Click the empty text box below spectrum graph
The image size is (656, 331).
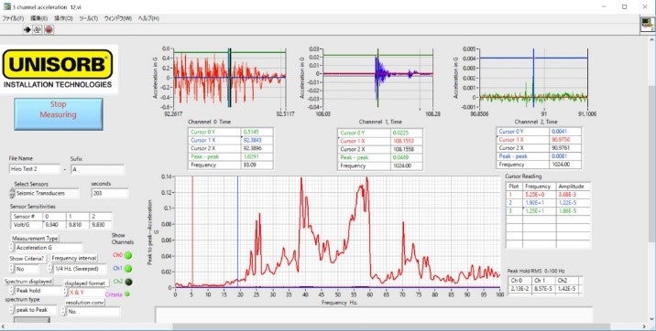374,315
